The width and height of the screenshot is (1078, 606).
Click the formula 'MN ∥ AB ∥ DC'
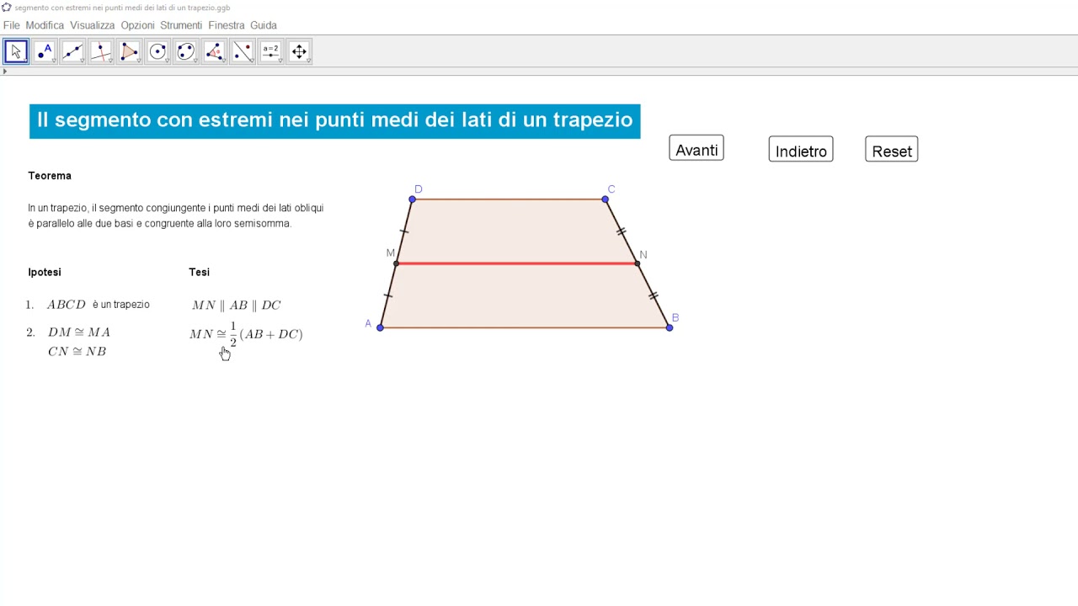coord(236,306)
